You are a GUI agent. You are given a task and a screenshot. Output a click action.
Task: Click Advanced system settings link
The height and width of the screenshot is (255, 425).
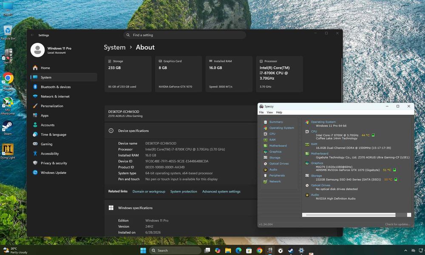[221, 191]
